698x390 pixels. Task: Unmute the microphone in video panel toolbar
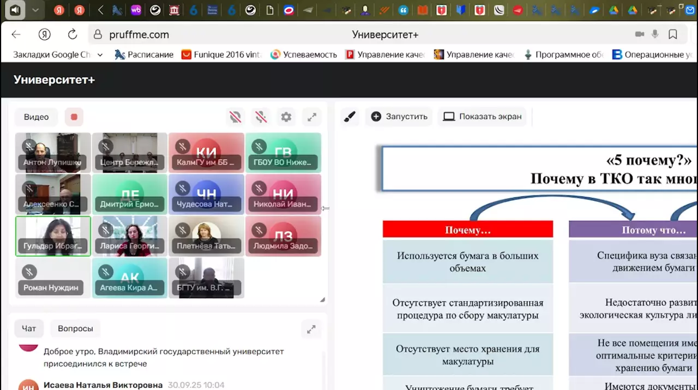[x=261, y=117]
